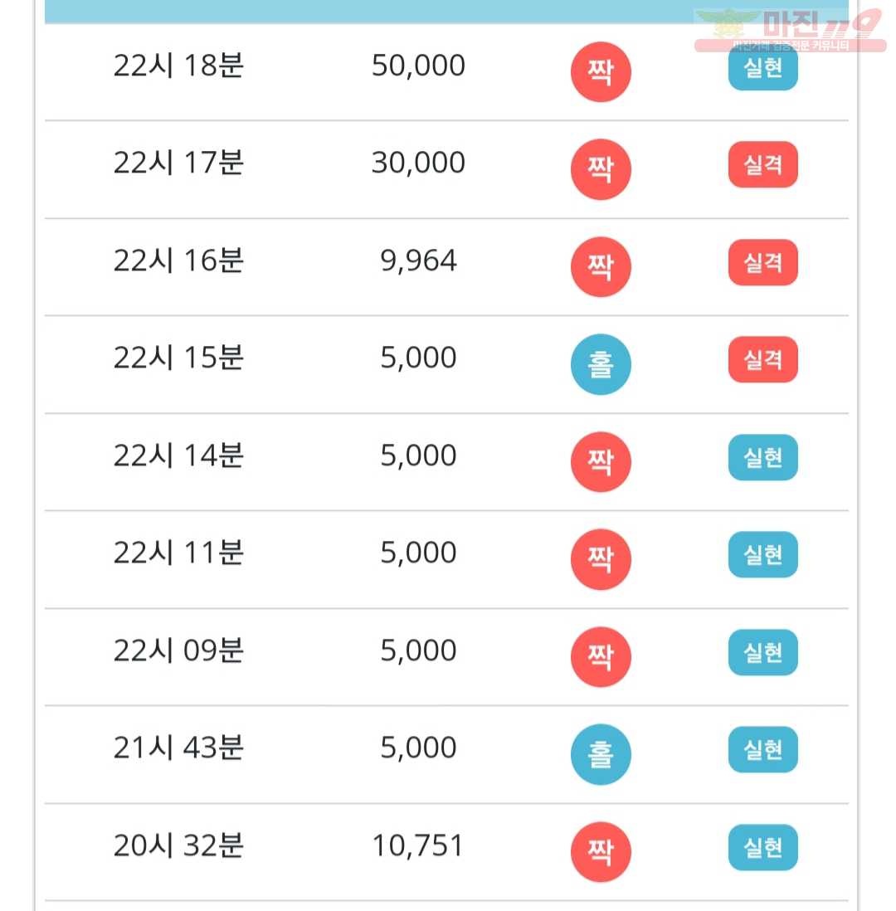Click the red 짝 circle in the 22시 16분 row
896x911 pixels.
click(x=601, y=266)
